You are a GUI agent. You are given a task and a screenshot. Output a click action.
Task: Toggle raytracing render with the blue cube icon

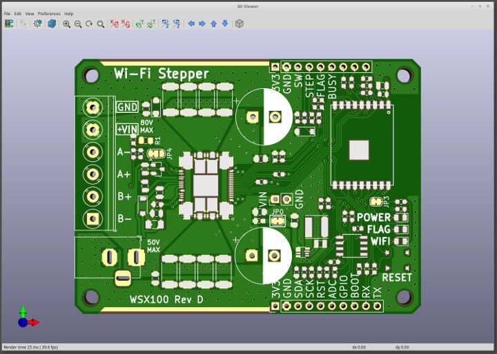coord(52,23)
